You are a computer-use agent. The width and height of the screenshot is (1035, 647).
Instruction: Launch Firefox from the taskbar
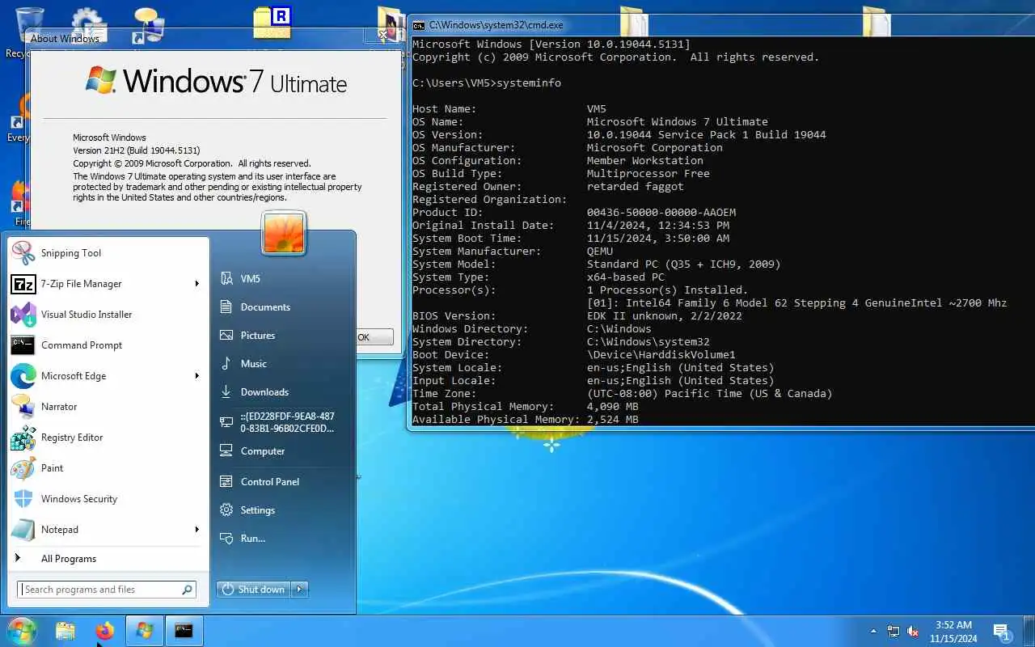105,631
